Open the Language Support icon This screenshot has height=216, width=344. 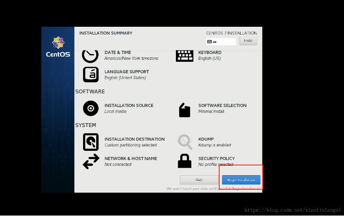click(x=90, y=75)
